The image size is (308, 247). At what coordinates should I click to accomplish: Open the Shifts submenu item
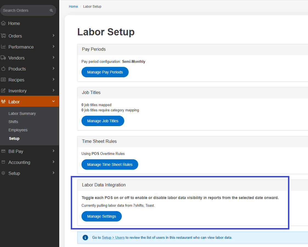[13, 122]
